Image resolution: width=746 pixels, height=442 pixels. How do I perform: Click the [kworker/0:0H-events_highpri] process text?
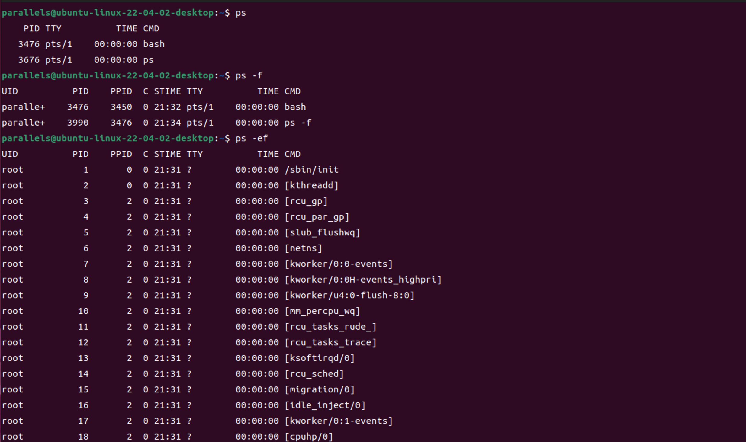(363, 280)
